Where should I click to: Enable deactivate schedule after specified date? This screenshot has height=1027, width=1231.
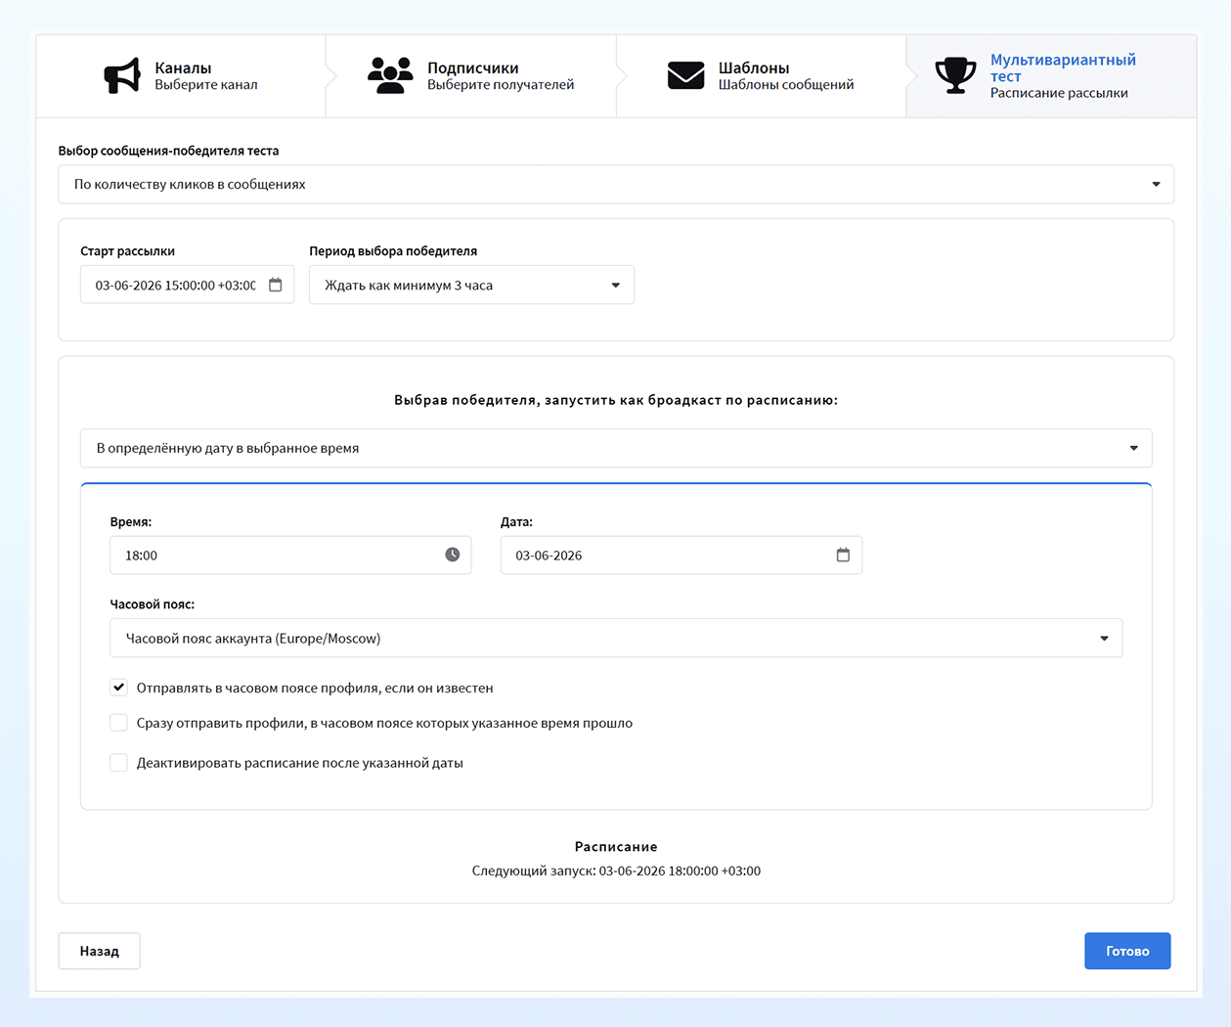point(118,763)
